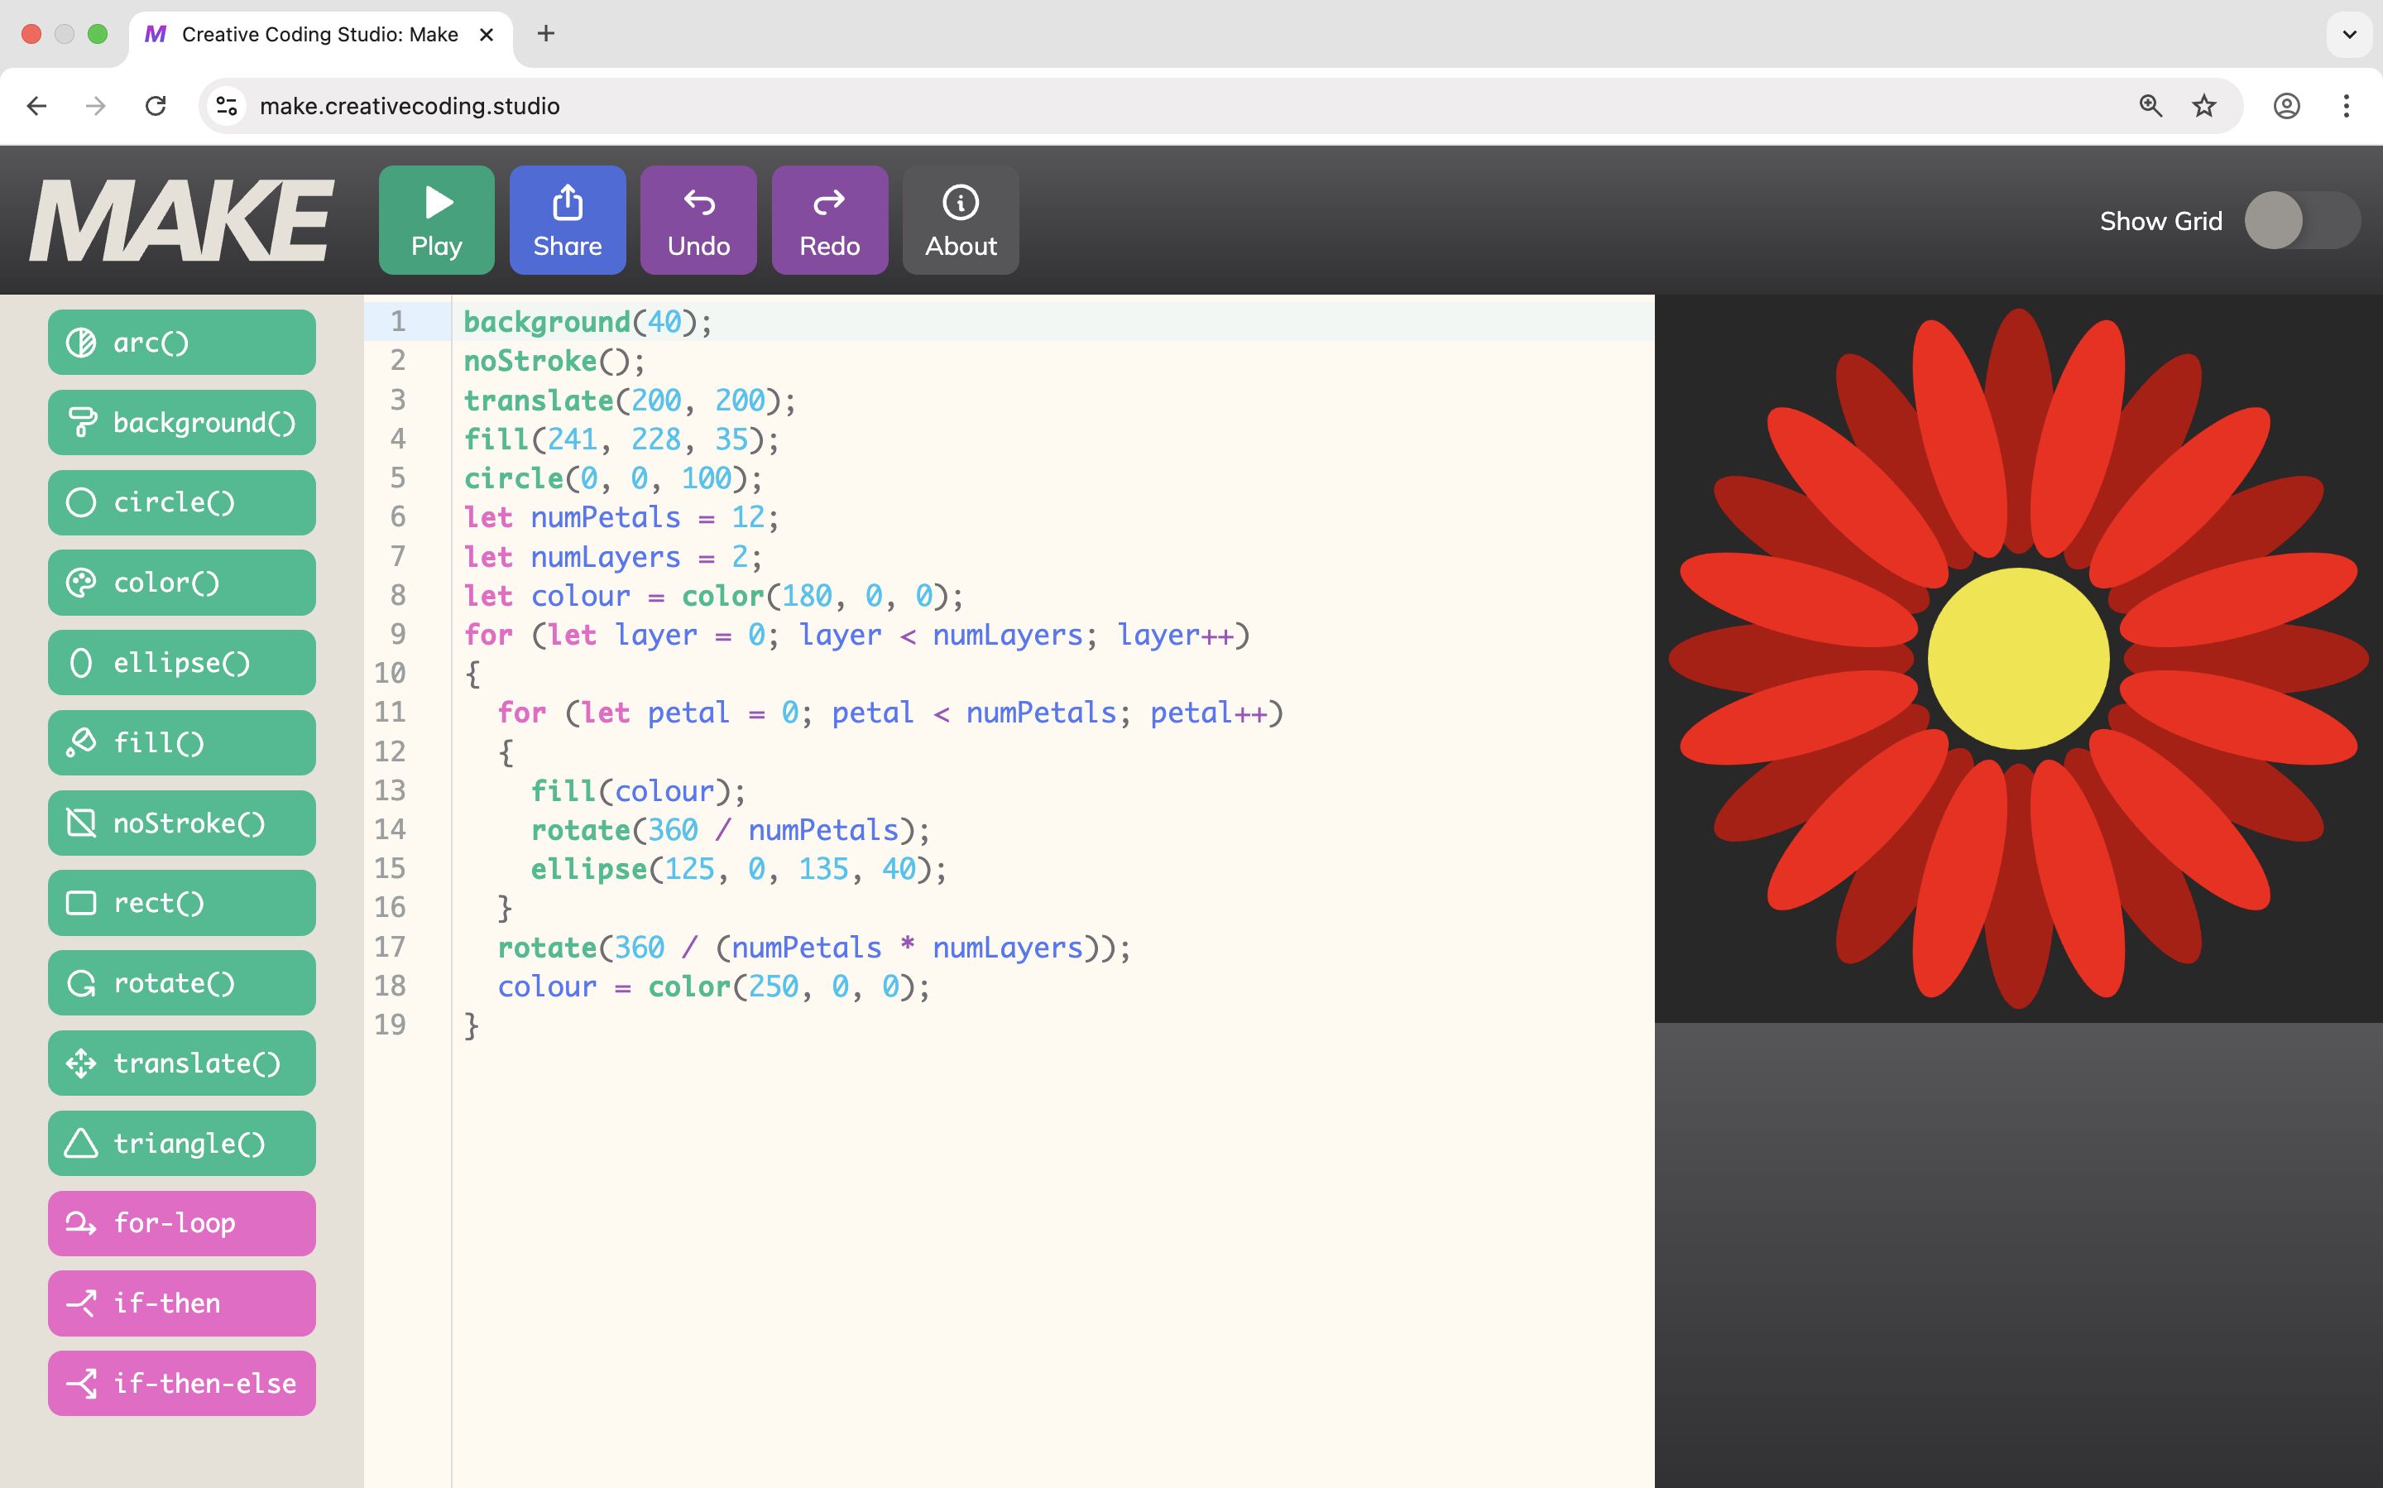
Task: Insert an if-then-else block
Action: 181,1384
